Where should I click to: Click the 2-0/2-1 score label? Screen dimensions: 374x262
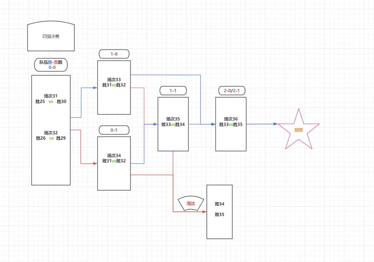tap(232, 91)
